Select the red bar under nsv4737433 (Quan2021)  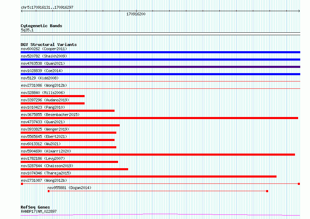70,125
